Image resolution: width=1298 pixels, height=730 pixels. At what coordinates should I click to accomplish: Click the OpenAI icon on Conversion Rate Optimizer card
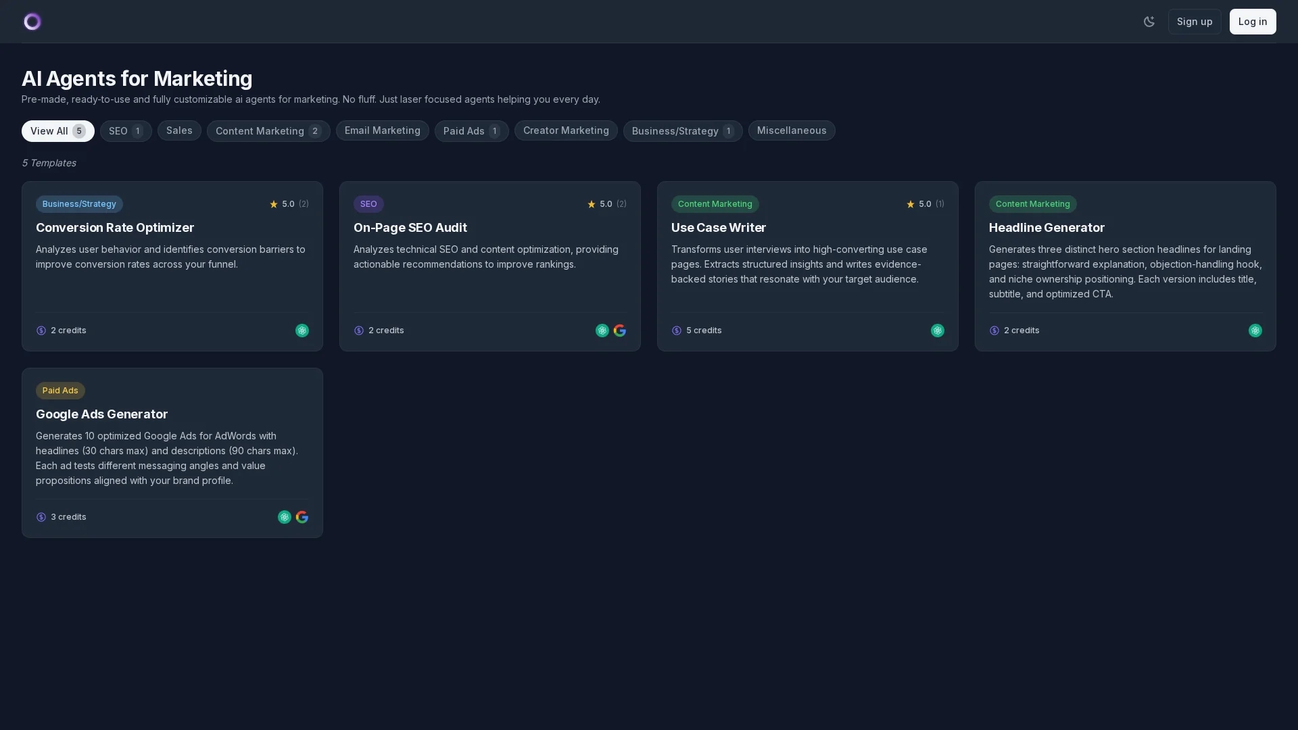pyautogui.click(x=302, y=331)
